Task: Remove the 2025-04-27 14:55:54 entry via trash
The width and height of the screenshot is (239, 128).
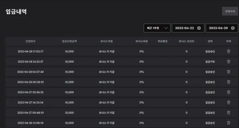Action: pos(228,102)
